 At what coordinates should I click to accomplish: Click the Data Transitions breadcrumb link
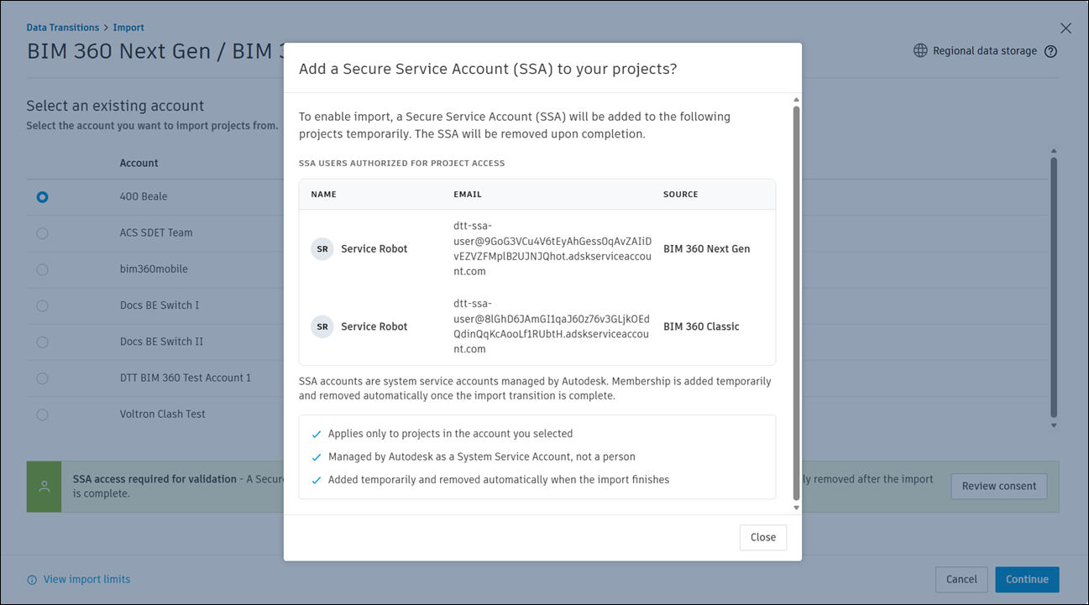point(63,28)
